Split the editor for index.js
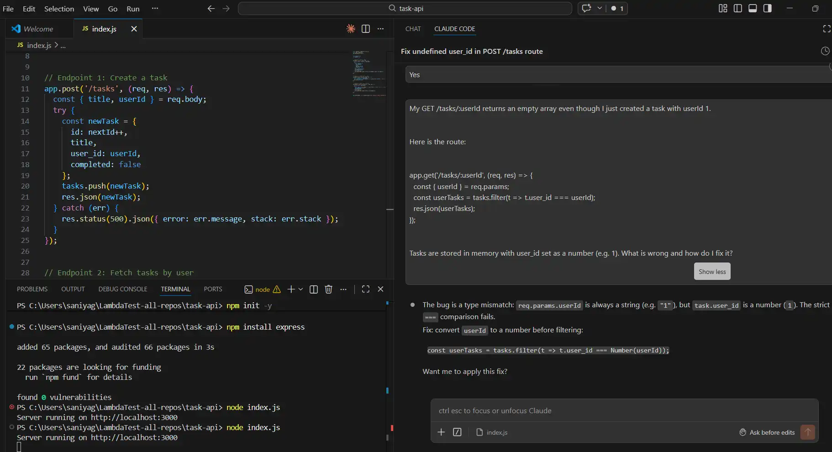832x452 pixels. [x=366, y=29]
